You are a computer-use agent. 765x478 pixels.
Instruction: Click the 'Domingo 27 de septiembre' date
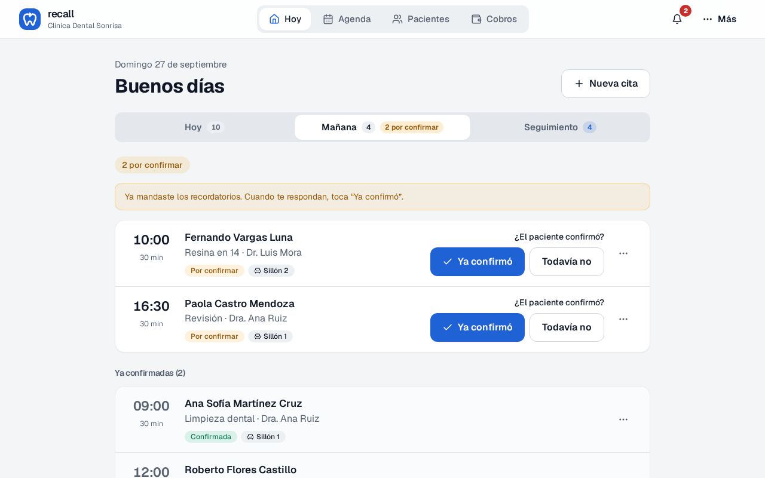(x=171, y=65)
